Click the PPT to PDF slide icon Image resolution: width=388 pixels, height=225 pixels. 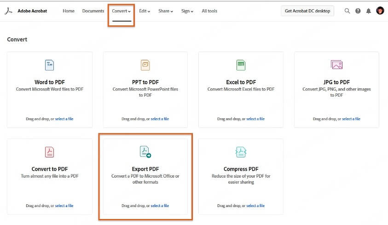145,65
